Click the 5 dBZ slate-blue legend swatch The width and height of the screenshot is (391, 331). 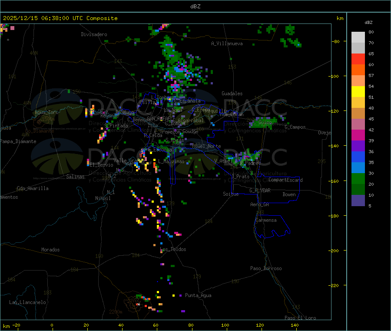point(358,200)
